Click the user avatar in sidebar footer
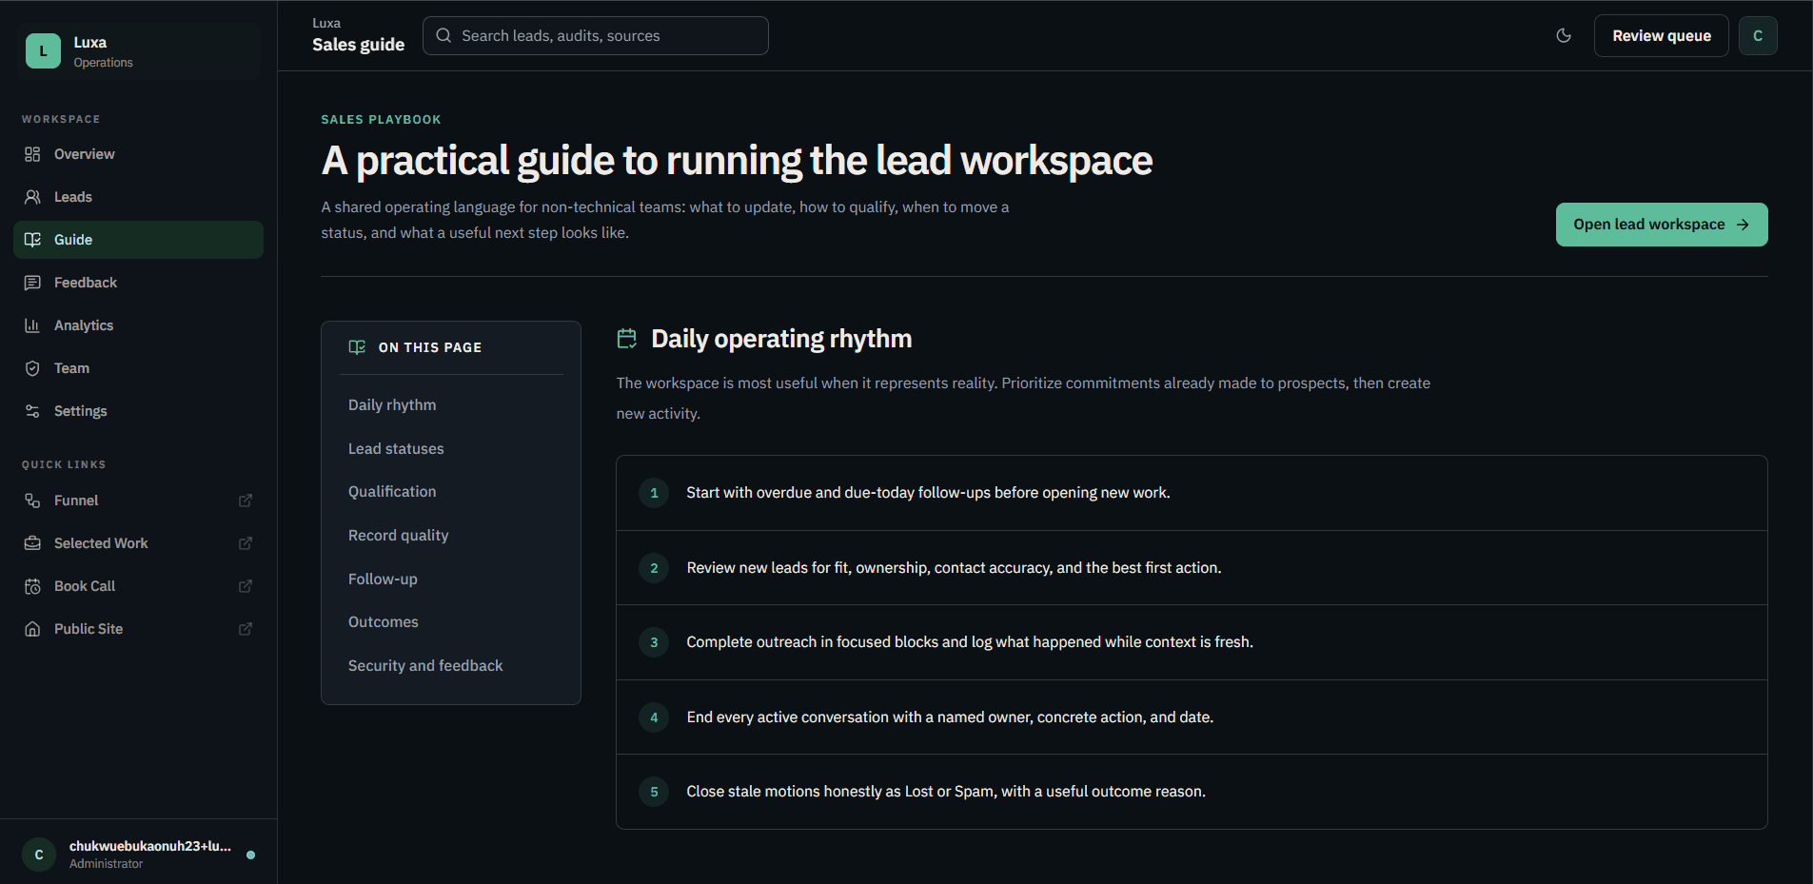This screenshot has height=884, width=1813. [39, 855]
